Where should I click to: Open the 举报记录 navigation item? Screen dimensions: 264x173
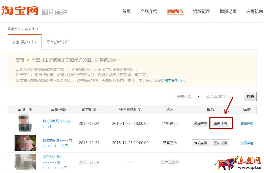point(228,12)
